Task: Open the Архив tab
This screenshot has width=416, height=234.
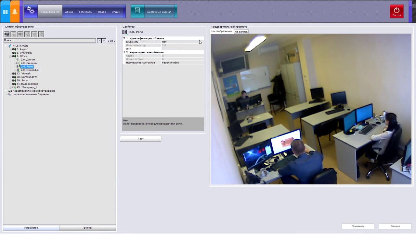Action: [69, 12]
